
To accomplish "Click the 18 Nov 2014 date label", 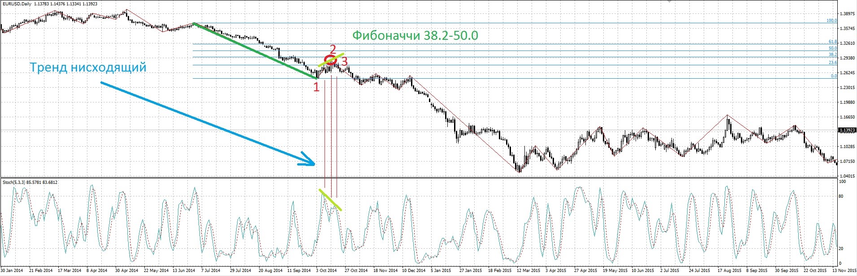I will (x=385, y=271).
